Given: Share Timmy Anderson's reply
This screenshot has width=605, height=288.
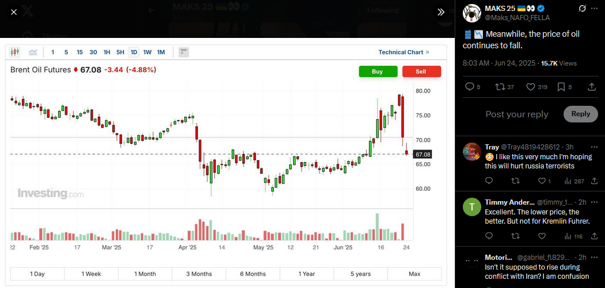Looking at the screenshot, I should (594, 236).
